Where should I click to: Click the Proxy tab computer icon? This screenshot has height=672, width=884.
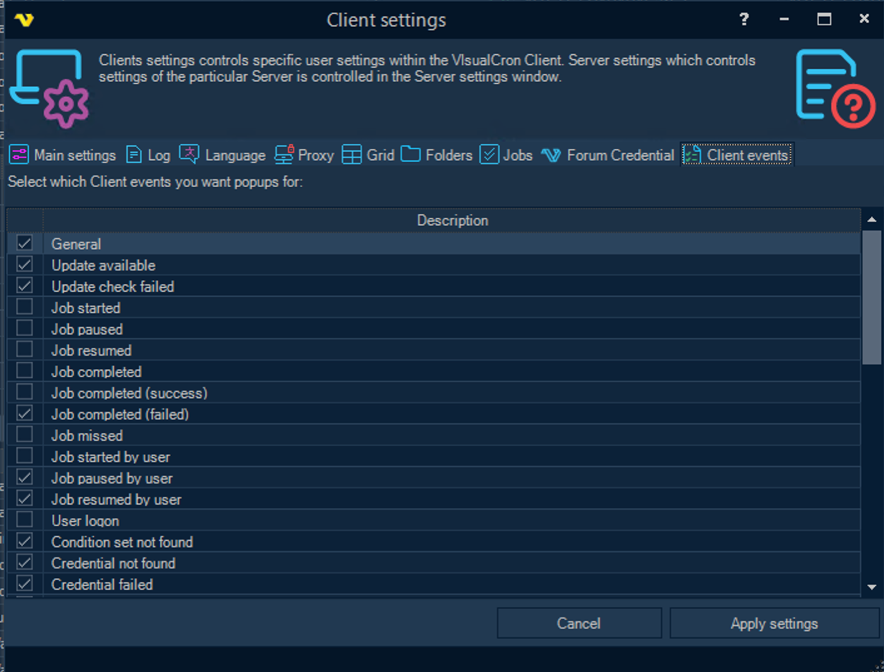pos(284,154)
